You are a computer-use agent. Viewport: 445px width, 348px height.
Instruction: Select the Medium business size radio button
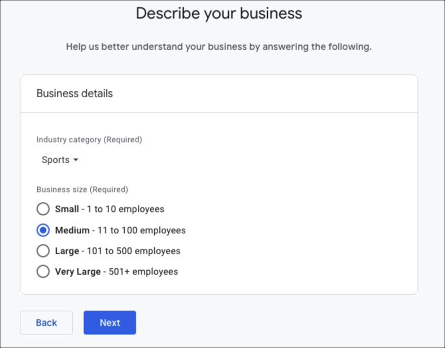(43, 230)
